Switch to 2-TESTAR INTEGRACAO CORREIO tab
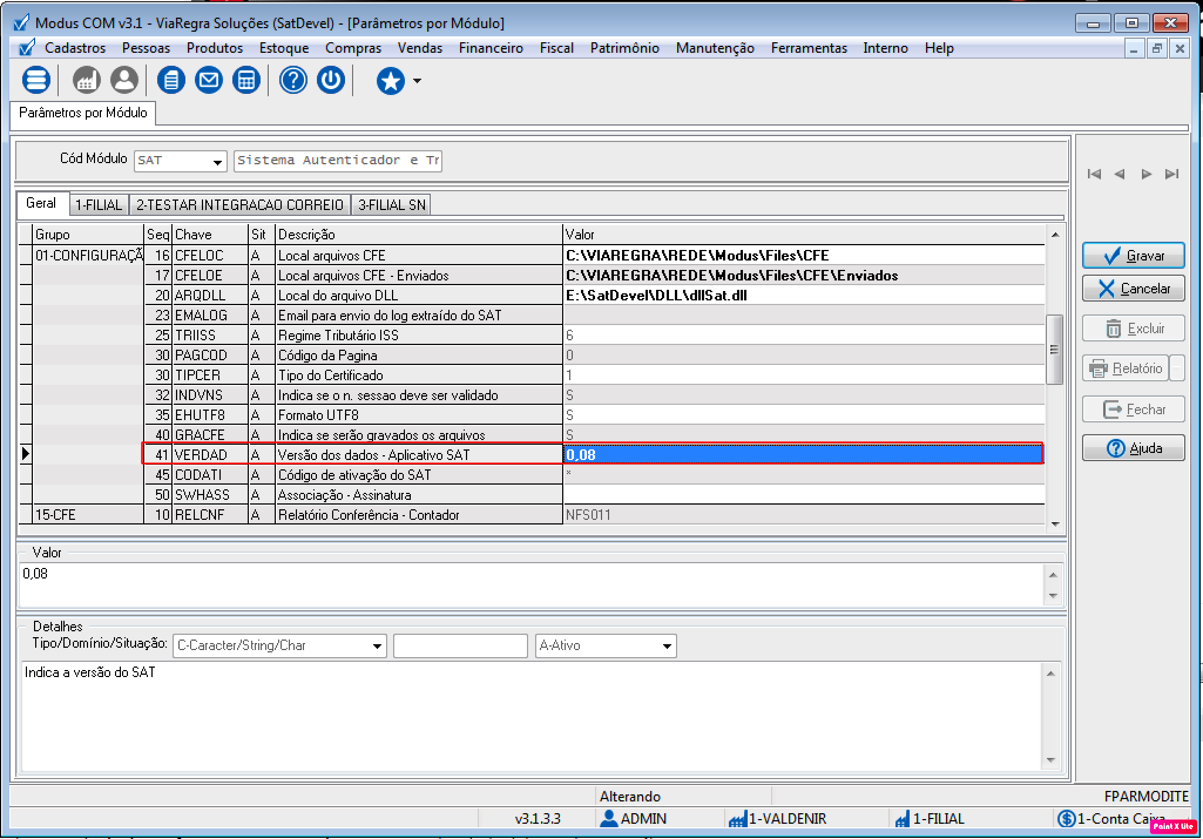Image resolution: width=1203 pixels, height=839 pixels. pos(239,205)
